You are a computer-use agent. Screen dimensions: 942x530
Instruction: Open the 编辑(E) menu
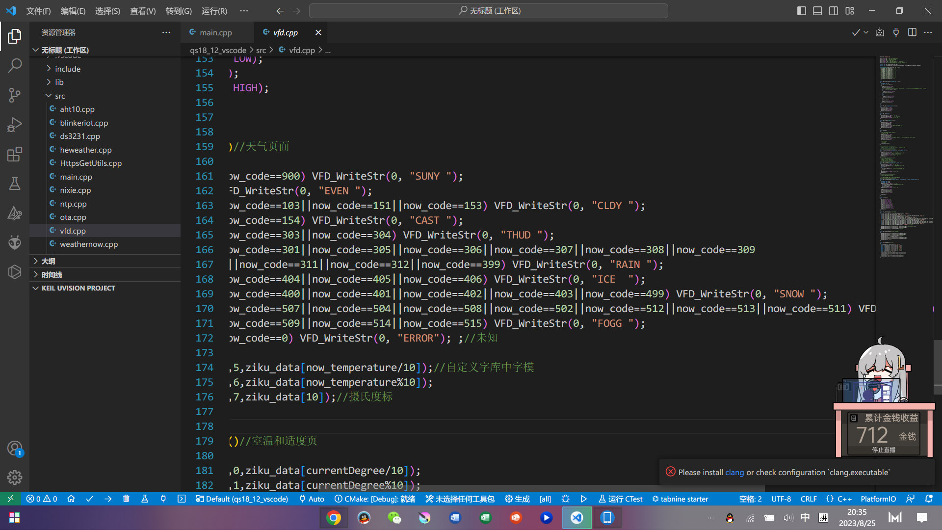(x=73, y=11)
